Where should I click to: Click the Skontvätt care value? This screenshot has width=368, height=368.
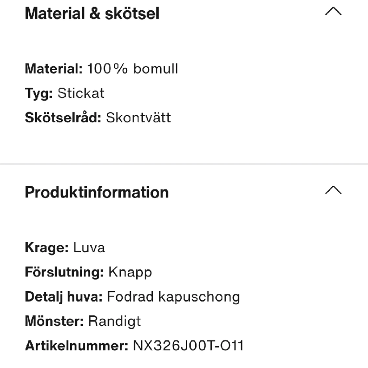(138, 118)
